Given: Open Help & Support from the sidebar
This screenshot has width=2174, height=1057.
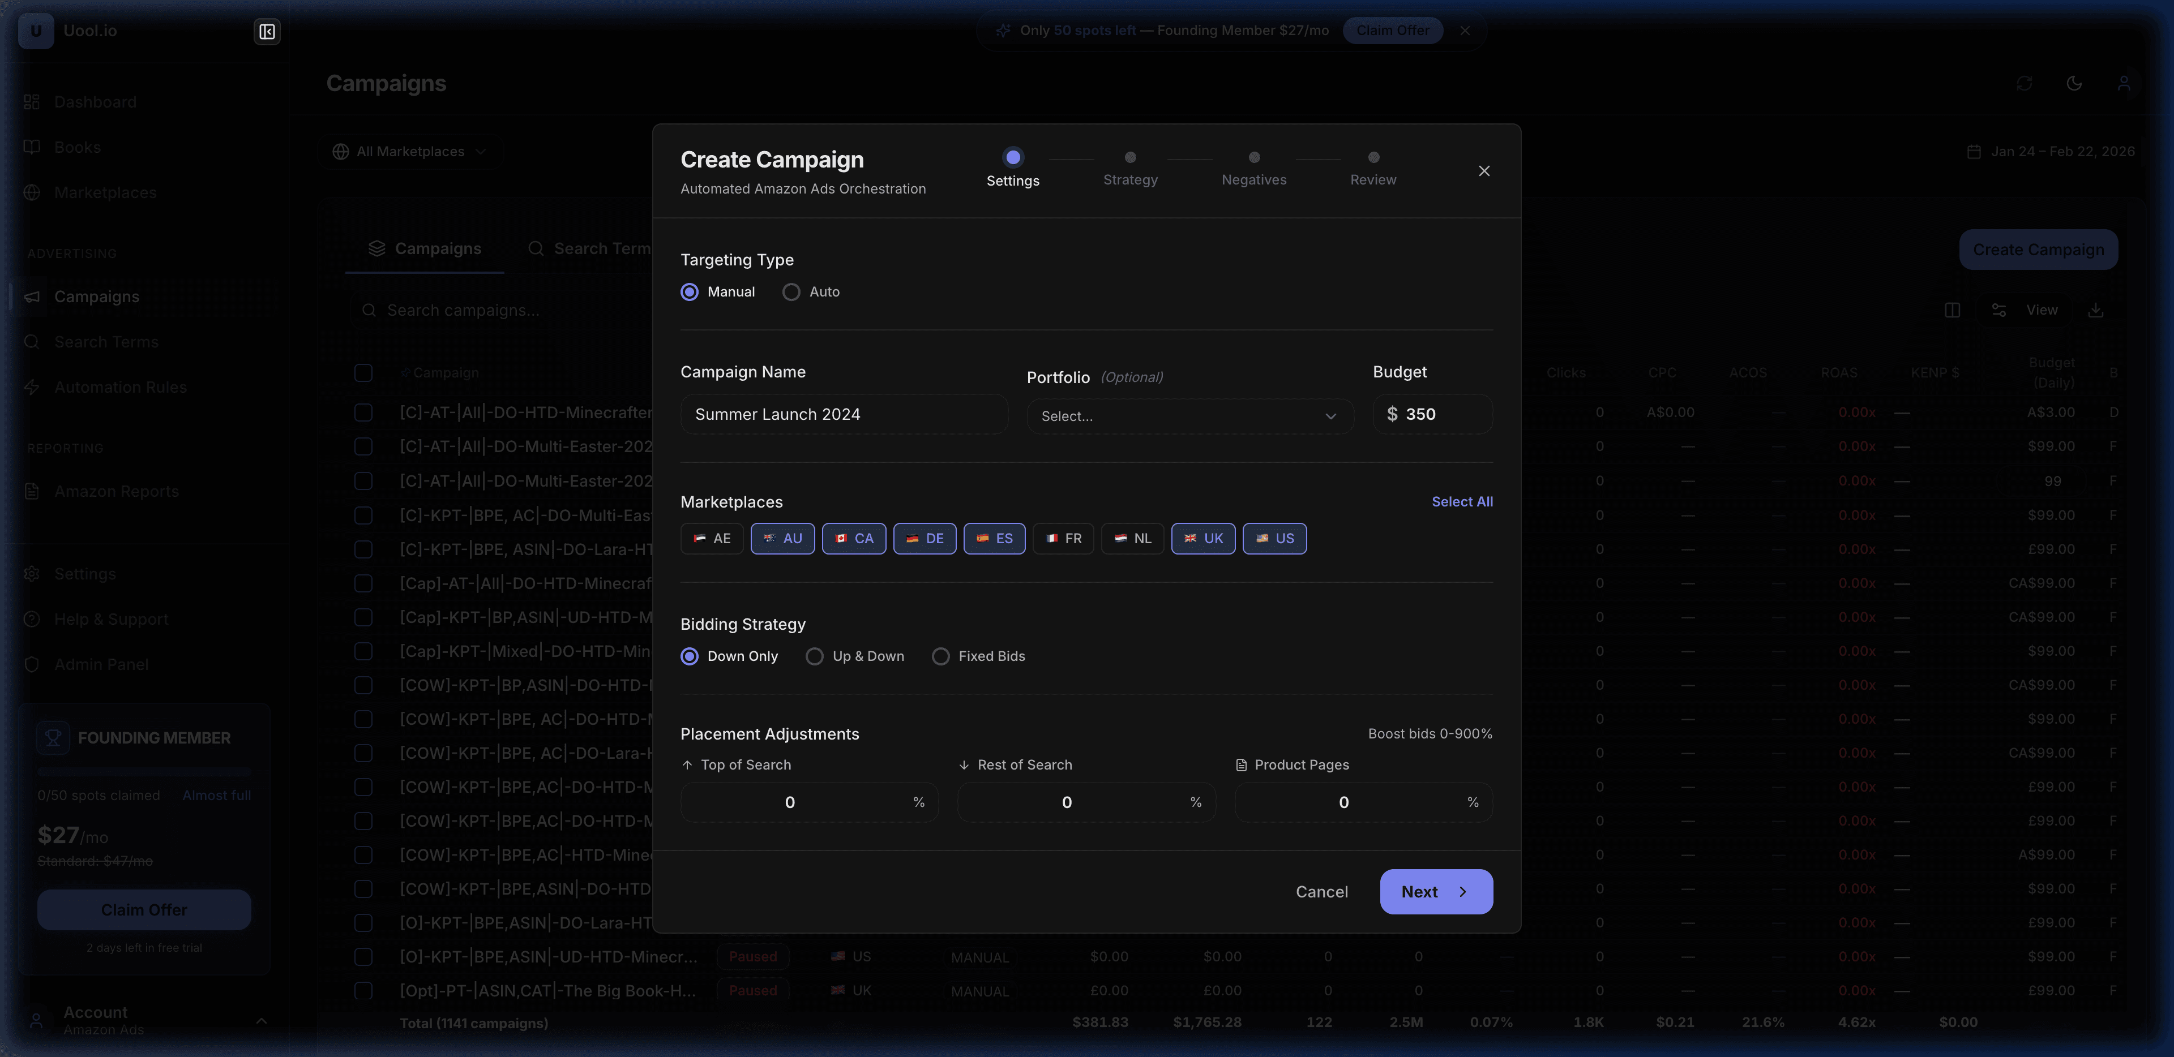Looking at the screenshot, I should 112,618.
